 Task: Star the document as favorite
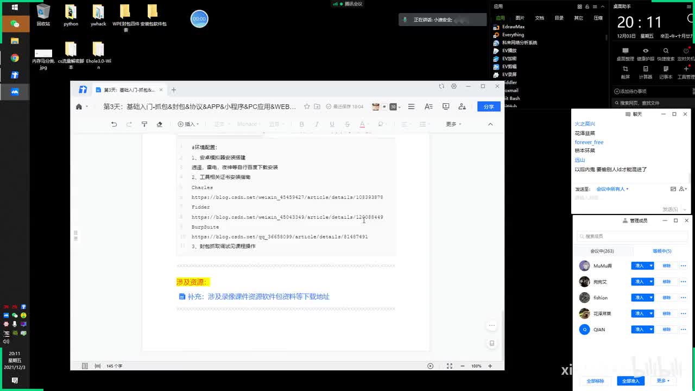307,106
